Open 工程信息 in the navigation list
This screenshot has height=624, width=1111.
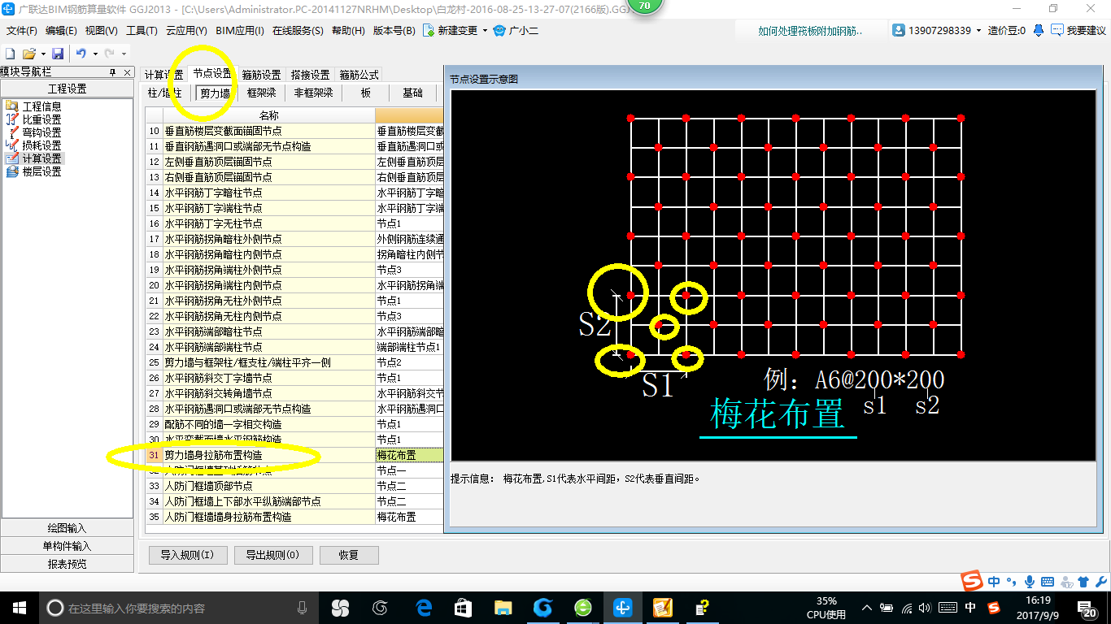click(x=33, y=106)
